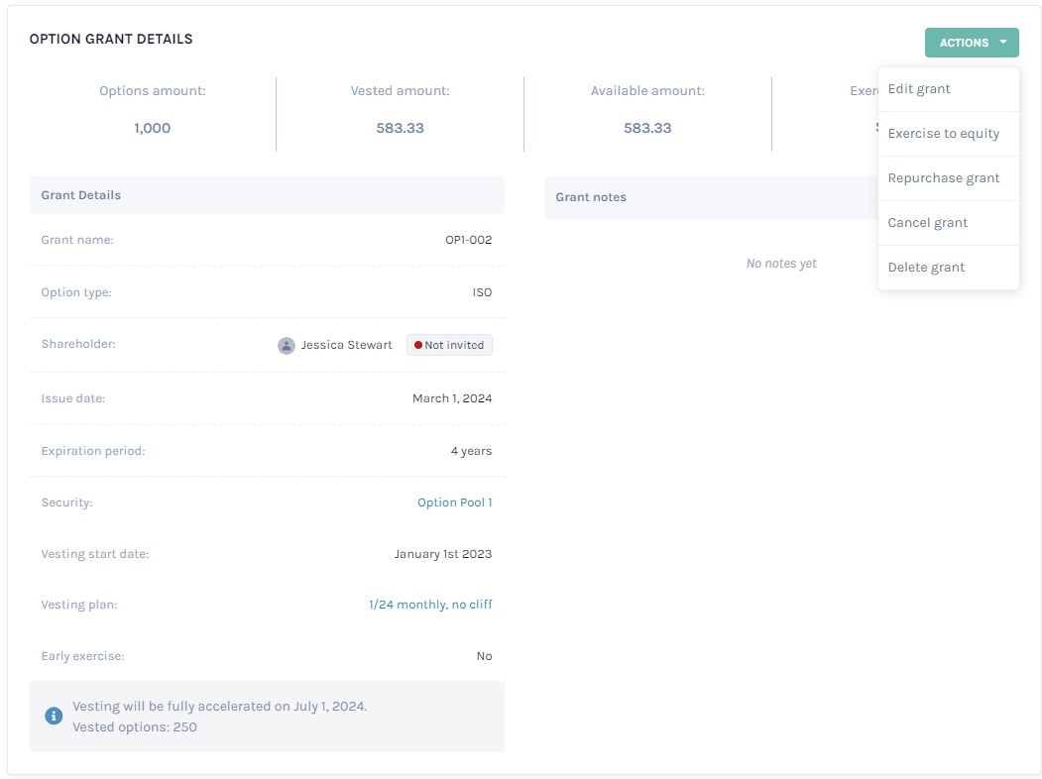Open the Option Pool 1 security link

(x=454, y=502)
